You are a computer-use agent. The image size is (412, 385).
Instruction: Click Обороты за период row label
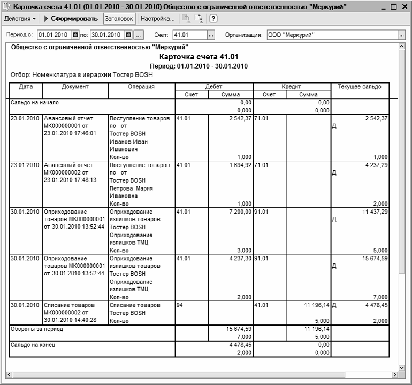[x=37, y=329]
